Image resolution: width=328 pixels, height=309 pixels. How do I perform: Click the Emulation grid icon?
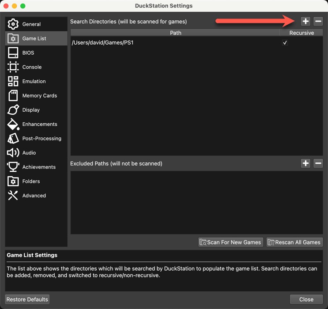coord(13,81)
